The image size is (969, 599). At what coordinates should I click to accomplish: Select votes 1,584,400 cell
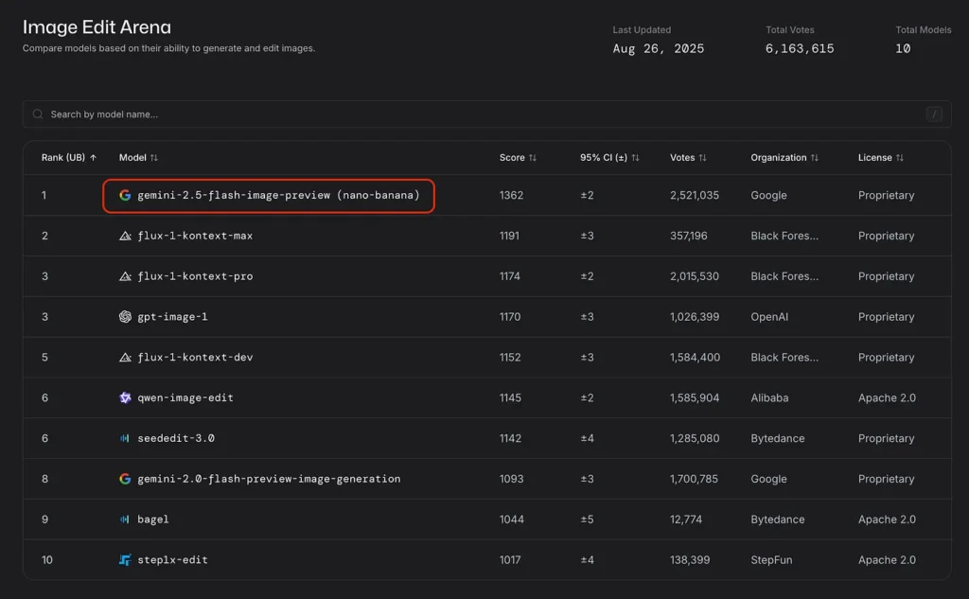coord(696,358)
